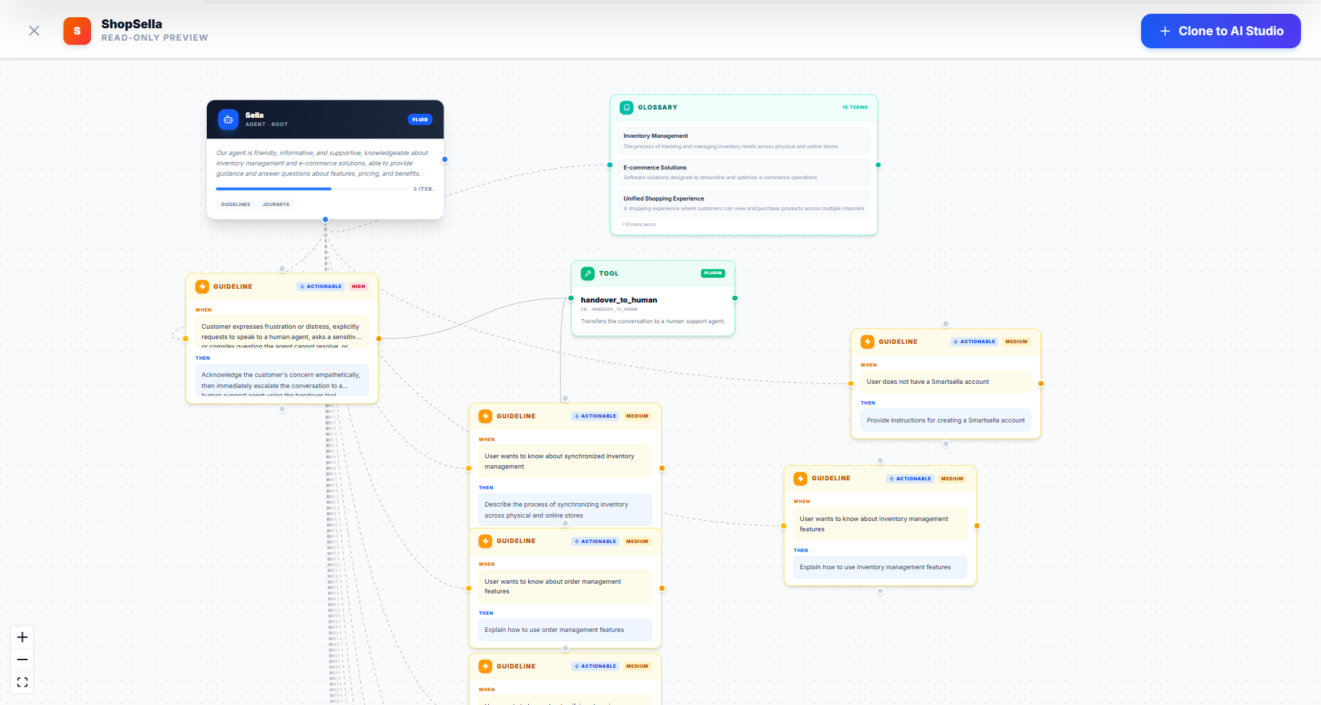The height and width of the screenshot is (705, 1321).
Task: Click 'Explain how to use inventory management features'
Action: pos(880,567)
